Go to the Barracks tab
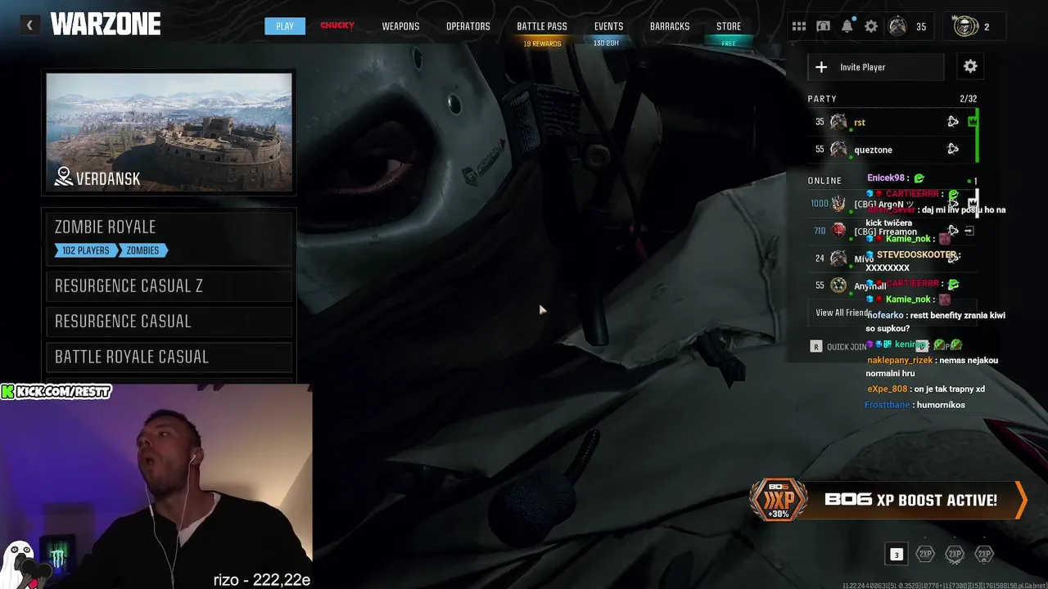Screen dimensions: 1048x589 [x=670, y=26]
